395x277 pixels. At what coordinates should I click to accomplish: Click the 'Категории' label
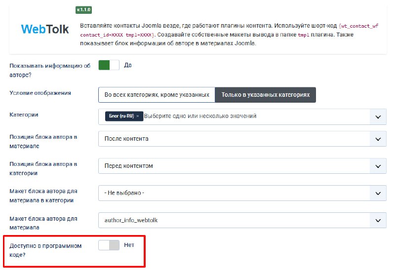(24, 115)
